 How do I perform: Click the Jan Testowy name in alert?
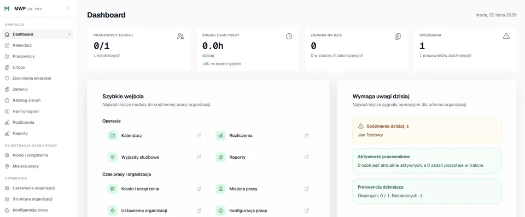[370, 135]
